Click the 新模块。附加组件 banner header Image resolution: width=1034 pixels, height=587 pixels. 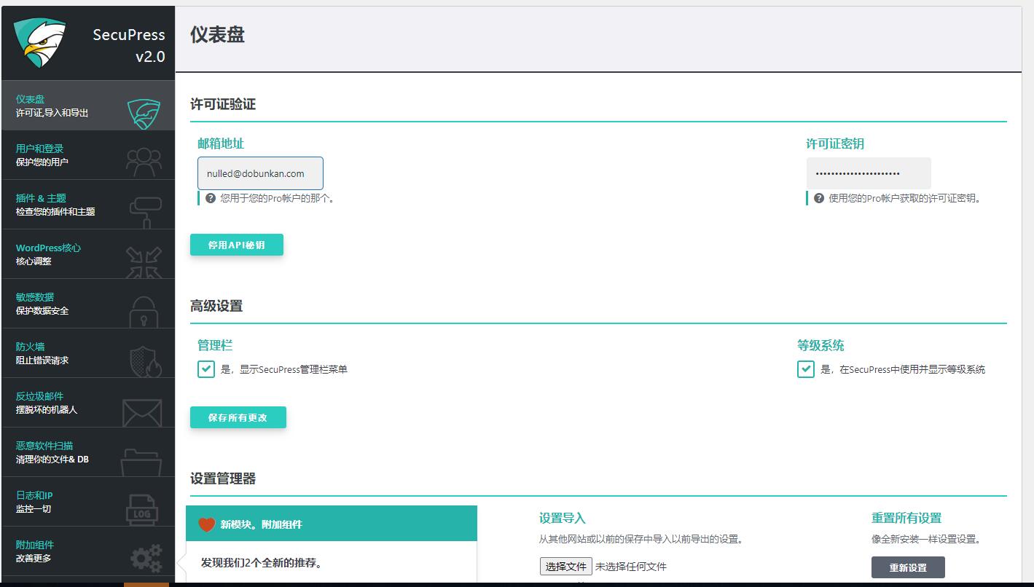click(x=332, y=524)
